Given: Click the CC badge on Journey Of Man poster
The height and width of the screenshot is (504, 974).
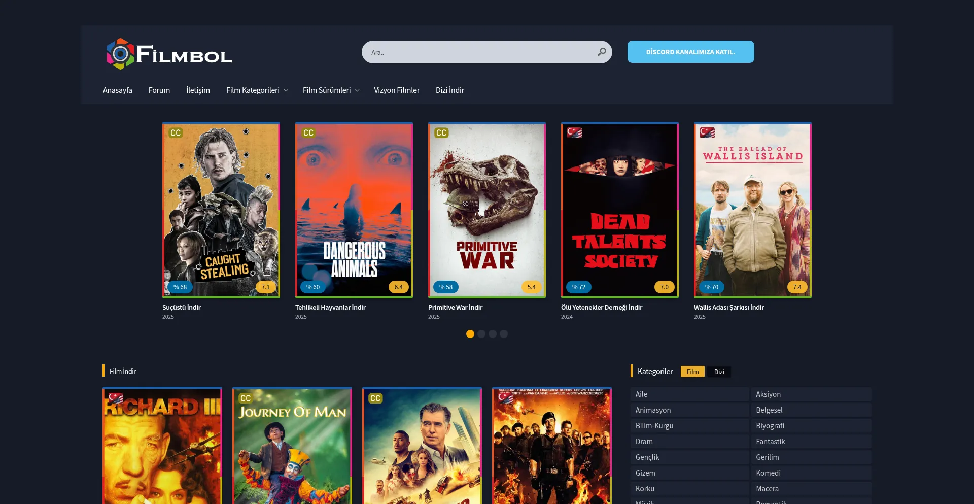Looking at the screenshot, I should pyautogui.click(x=246, y=398).
